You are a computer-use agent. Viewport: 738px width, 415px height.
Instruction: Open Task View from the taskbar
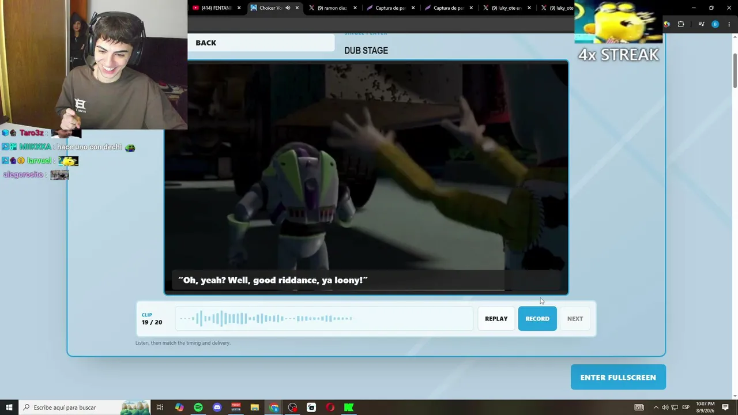point(160,408)
